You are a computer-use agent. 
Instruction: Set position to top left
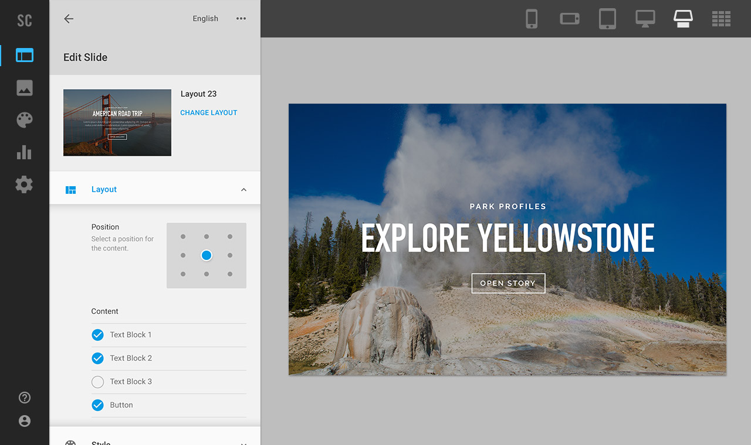click(x=183, y=237)
